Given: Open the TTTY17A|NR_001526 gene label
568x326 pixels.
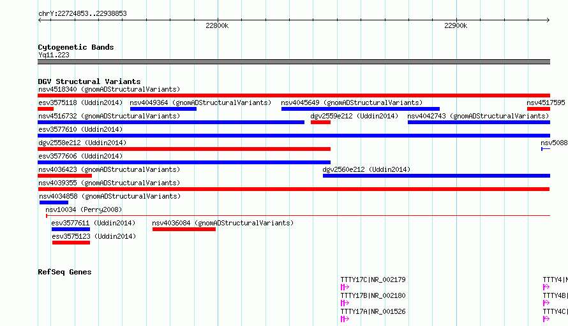Looking at the screenshot, I should click(373, 311).
